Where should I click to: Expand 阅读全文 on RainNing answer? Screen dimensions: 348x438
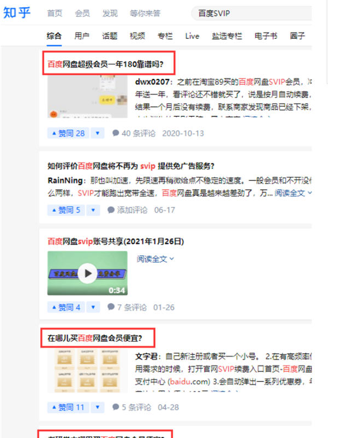tap(293, 193)
